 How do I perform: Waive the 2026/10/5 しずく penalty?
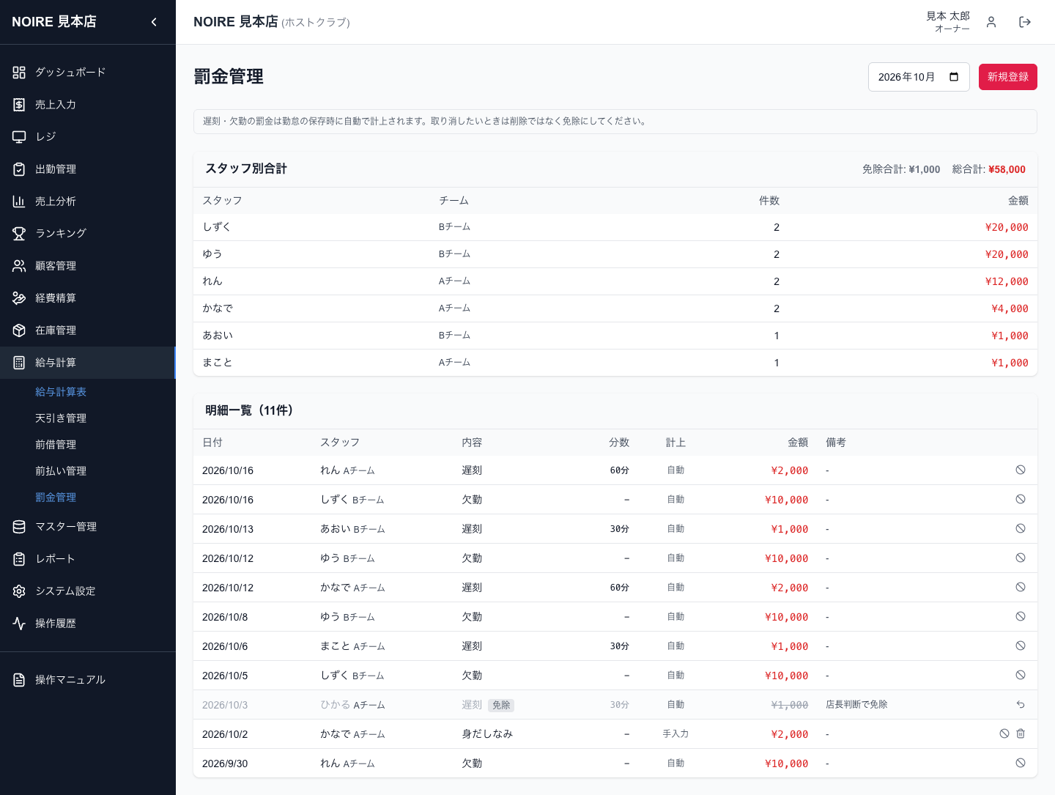click(1021, 675)
